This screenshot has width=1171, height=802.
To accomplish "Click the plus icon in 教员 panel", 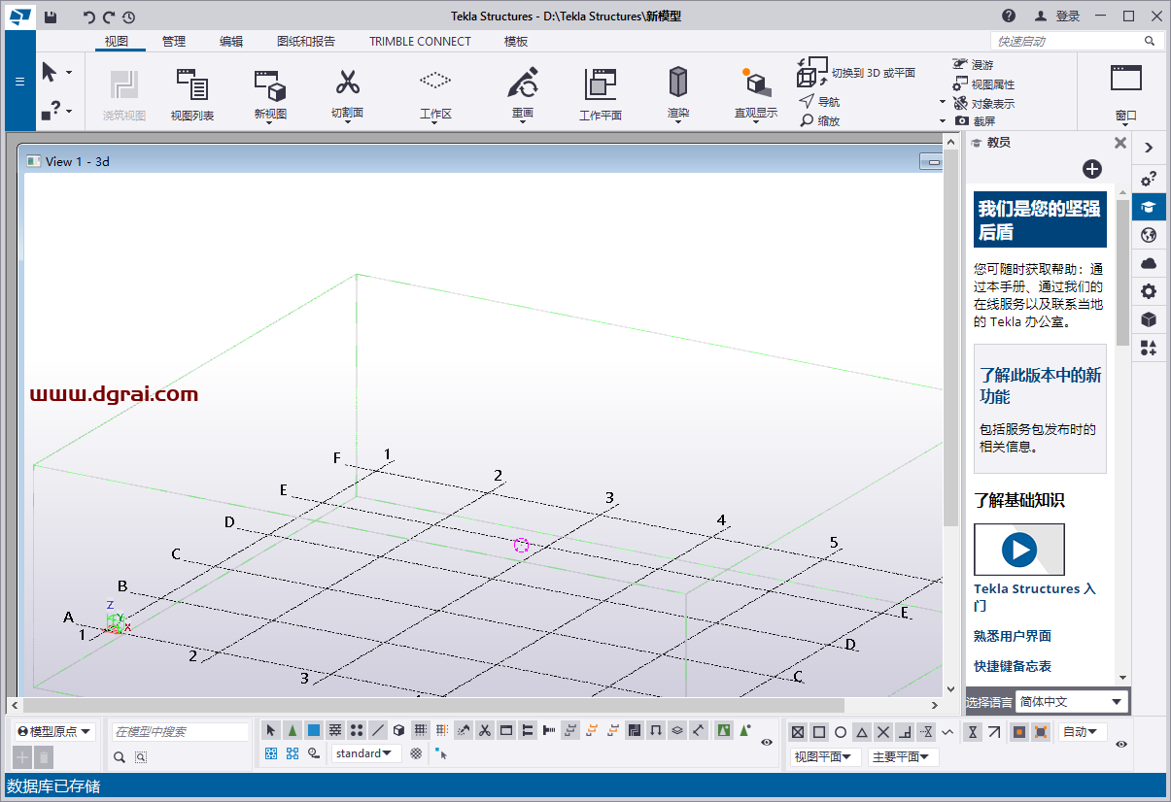I will coord(1092,169).
